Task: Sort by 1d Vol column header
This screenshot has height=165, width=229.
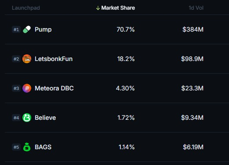Action: (196, 8)
